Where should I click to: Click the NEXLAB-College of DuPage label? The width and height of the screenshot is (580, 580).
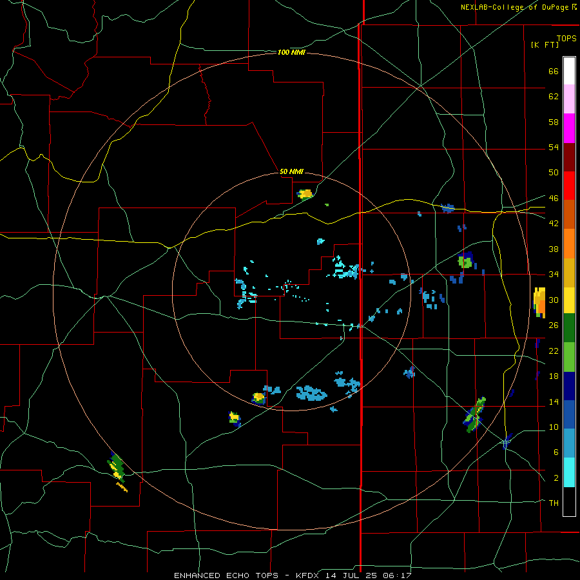pos(514,7)
